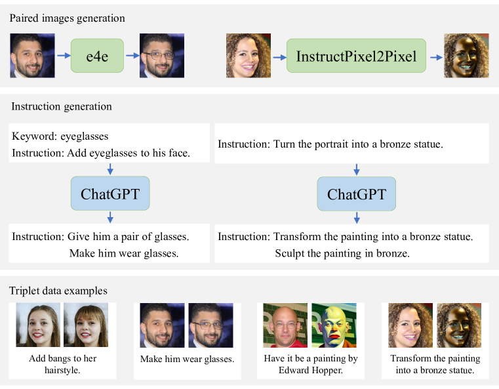Viewport: 499px width, 389px height.
Task: Click the bronze statue image in triplet examples
Action: pyautogui.click(x=459, y=325)
